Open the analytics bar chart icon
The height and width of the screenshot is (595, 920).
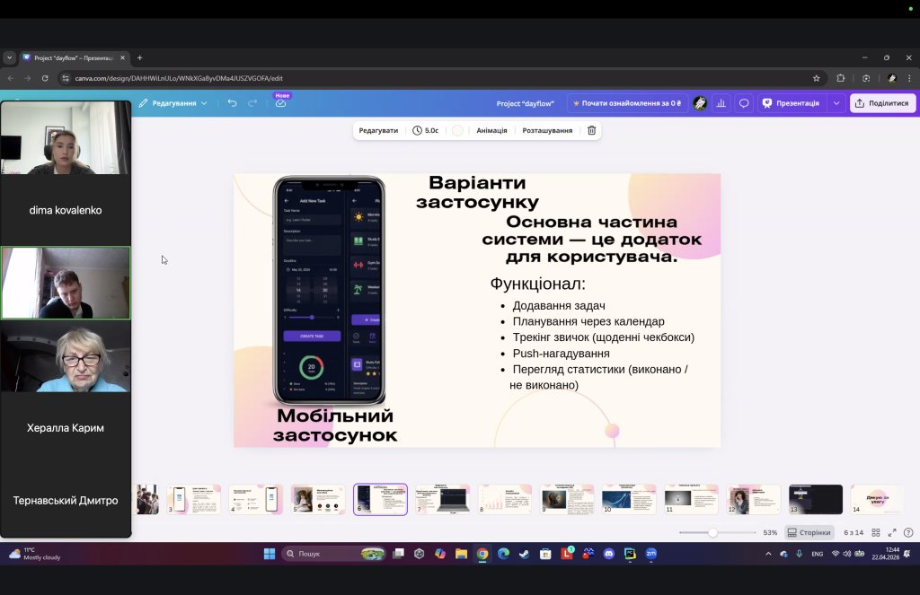pyautogui.click(x=721, y=103)
